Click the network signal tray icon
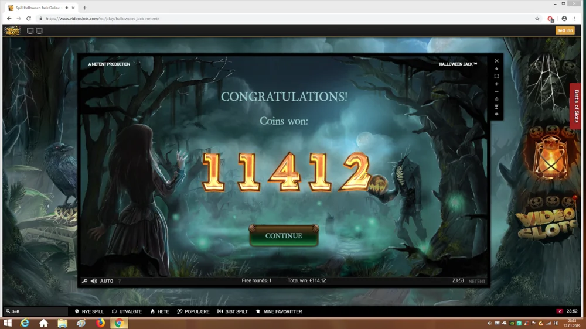 548,323
